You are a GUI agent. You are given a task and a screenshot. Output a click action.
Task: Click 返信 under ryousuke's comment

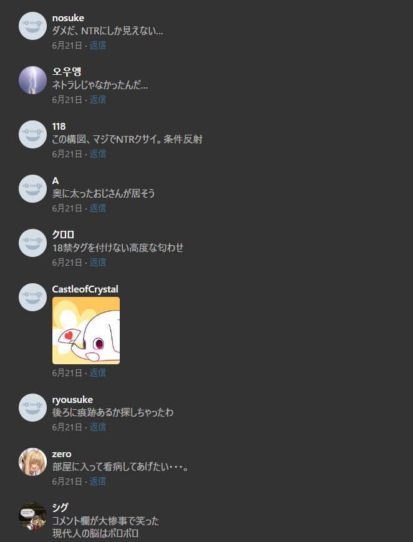(x=98, y=427)
